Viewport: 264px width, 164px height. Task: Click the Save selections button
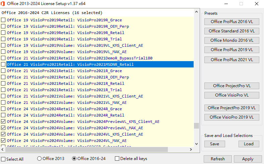click(x=215, y=144)
